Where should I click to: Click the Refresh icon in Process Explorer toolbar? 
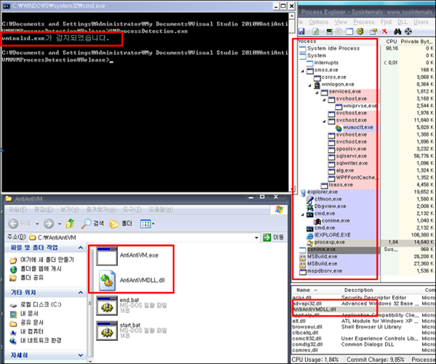(315, 31)
